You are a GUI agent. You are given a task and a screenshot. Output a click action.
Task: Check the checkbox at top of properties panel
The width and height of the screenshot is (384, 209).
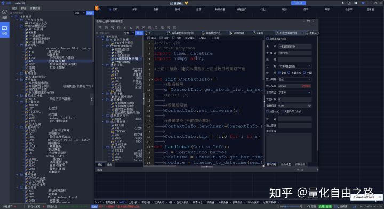pyautogui.click(x=267, y=39)
